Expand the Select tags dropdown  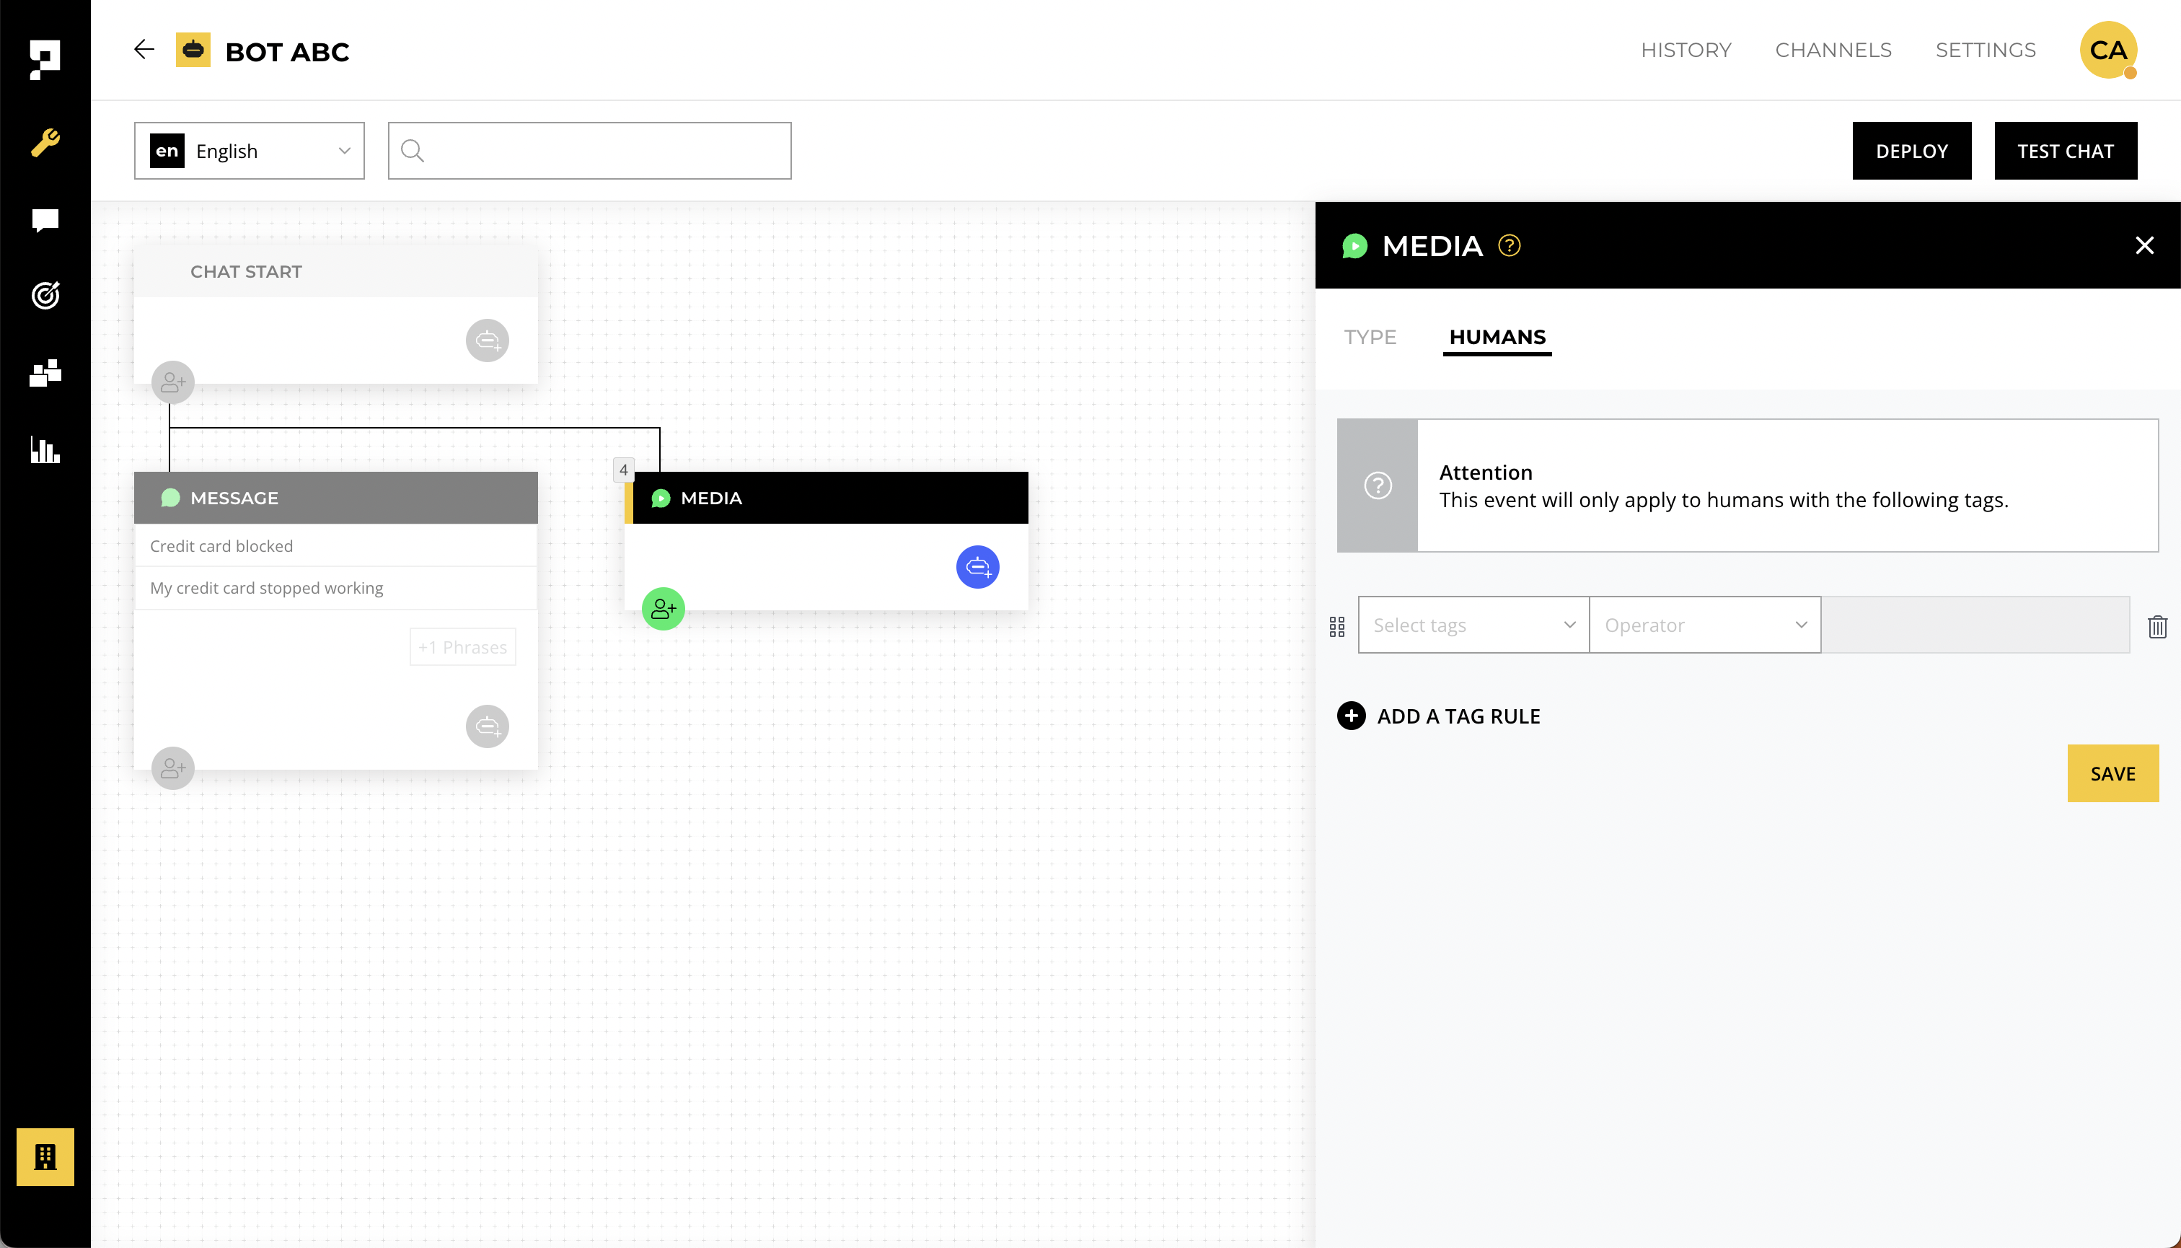point(1473,625)
